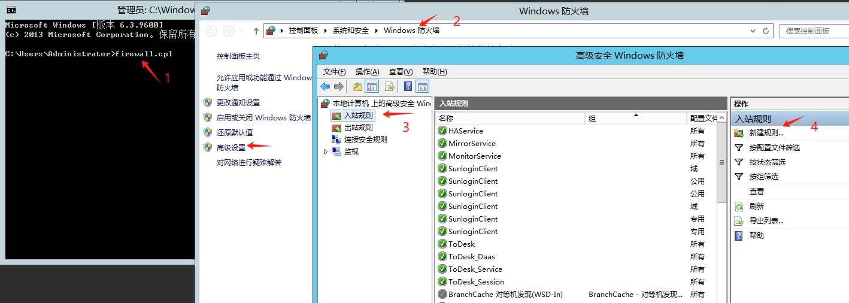
Task: Click the 启用或关闭 Windows 防火墙 link
Action: 263,117
